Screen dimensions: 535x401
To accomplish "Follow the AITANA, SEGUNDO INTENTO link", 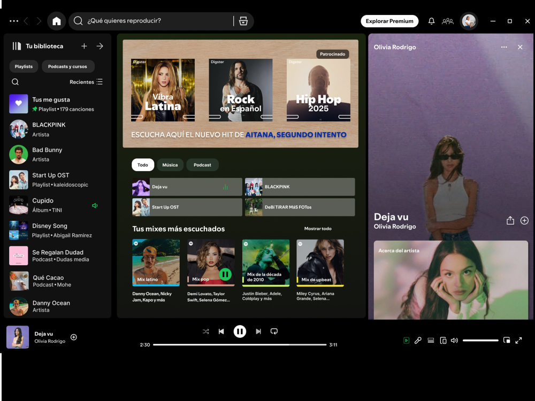I will tap(296, 135).
